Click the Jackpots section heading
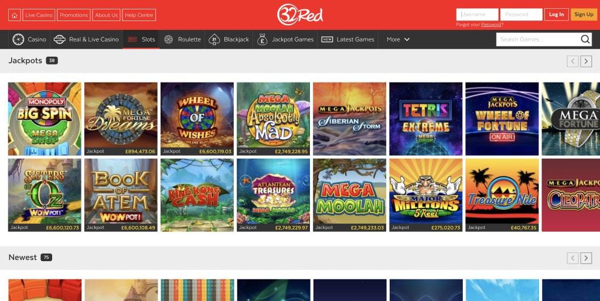 pyautogui.click(x=25, y=60)
